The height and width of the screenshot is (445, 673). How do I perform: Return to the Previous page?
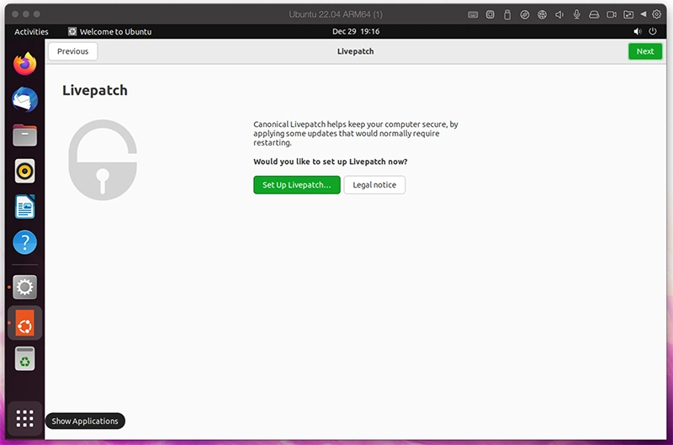[x=73, y=51]
